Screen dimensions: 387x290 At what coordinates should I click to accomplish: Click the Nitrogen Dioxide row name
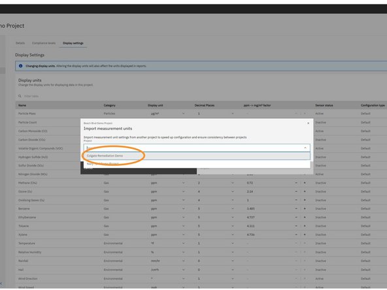coord(33,174)
